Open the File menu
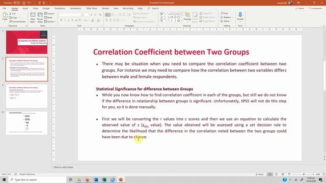326x183 pixels. pos(5,9)
